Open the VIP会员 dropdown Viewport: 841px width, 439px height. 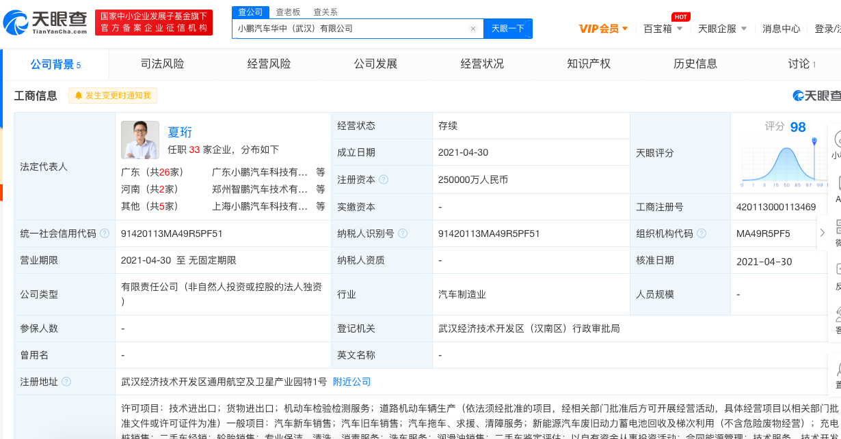[x=603, y=29]
